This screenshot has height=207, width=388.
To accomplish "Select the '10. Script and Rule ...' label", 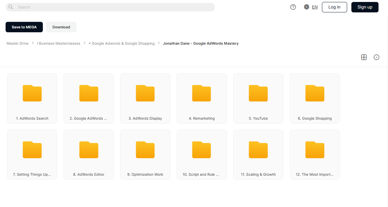I will click(x=201, y=174).
